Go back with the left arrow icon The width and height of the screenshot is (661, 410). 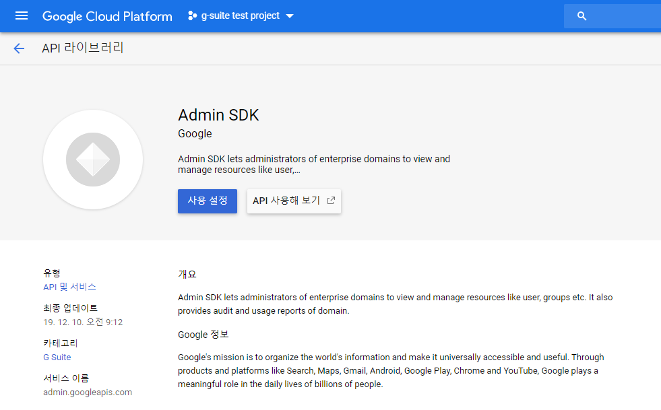coord(19,48)
